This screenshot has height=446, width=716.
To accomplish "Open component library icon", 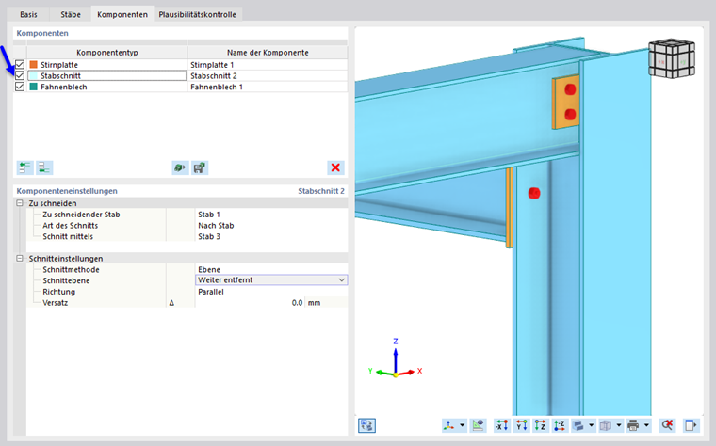I will 180,167.
